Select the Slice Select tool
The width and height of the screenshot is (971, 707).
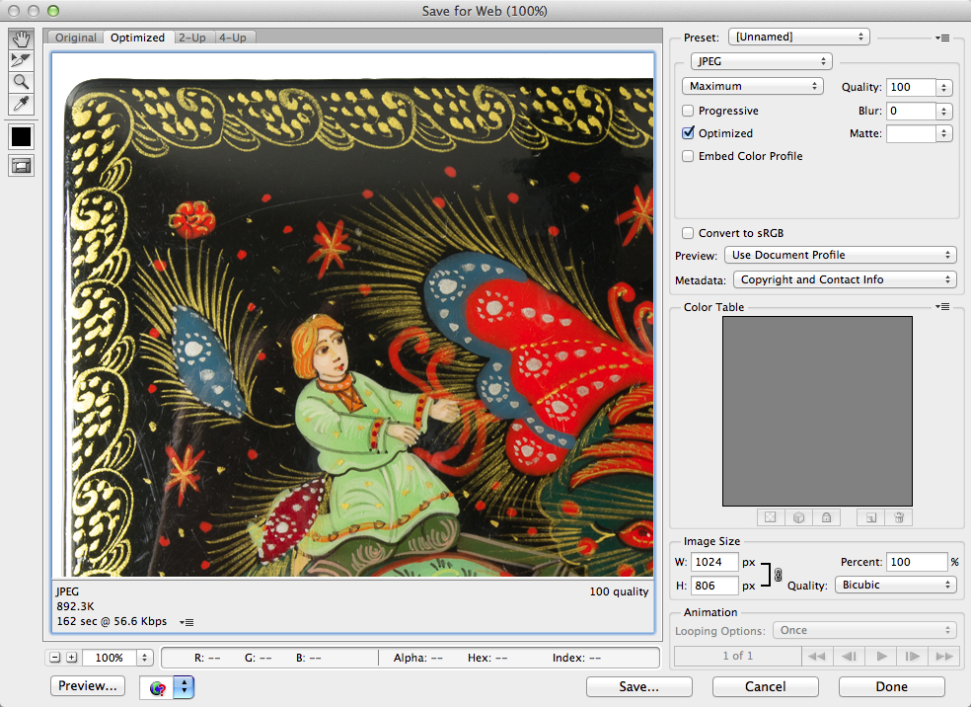coord(21,60)
